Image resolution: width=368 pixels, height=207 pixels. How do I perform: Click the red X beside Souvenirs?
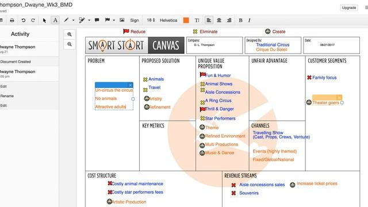233,193
